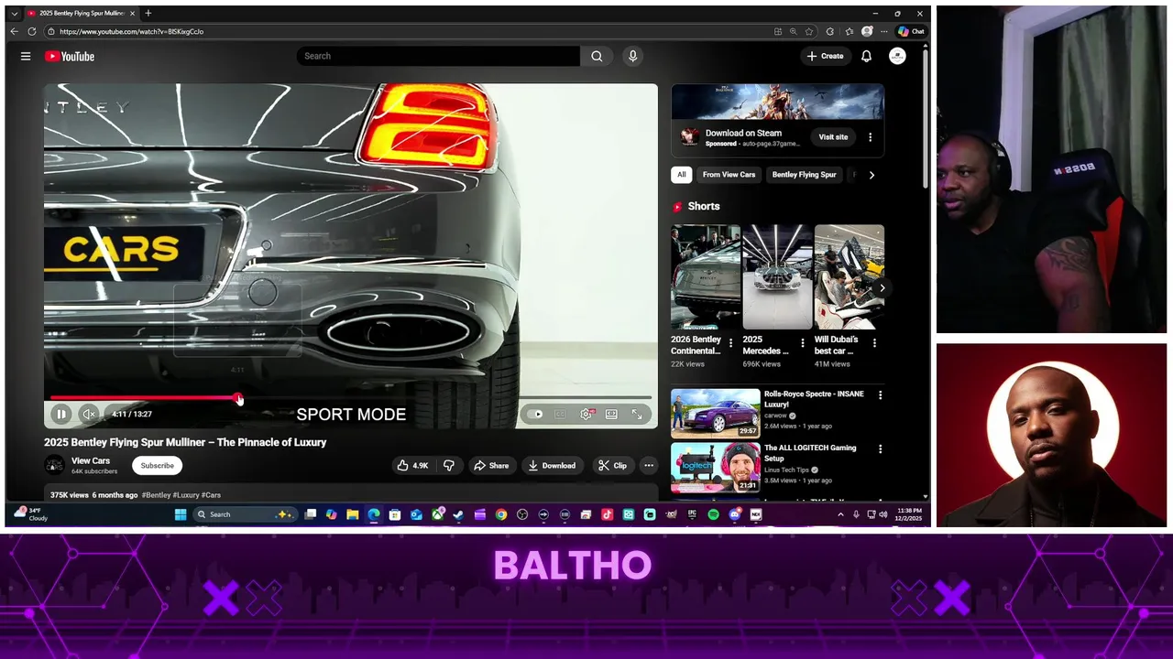The height and width of the screenshot is (659, 1173).
Task: Toggle subtitles/closed captions button
Action: (x=560, y=415)
